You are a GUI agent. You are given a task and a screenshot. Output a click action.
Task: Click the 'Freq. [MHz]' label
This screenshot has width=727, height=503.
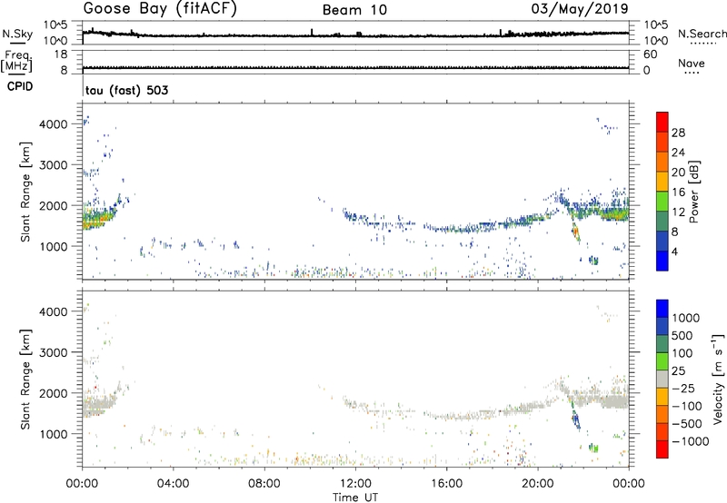[x=16, y=62]
